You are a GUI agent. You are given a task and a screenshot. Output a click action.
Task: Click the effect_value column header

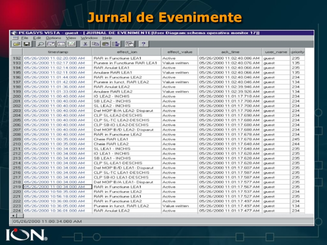(179, 52)
